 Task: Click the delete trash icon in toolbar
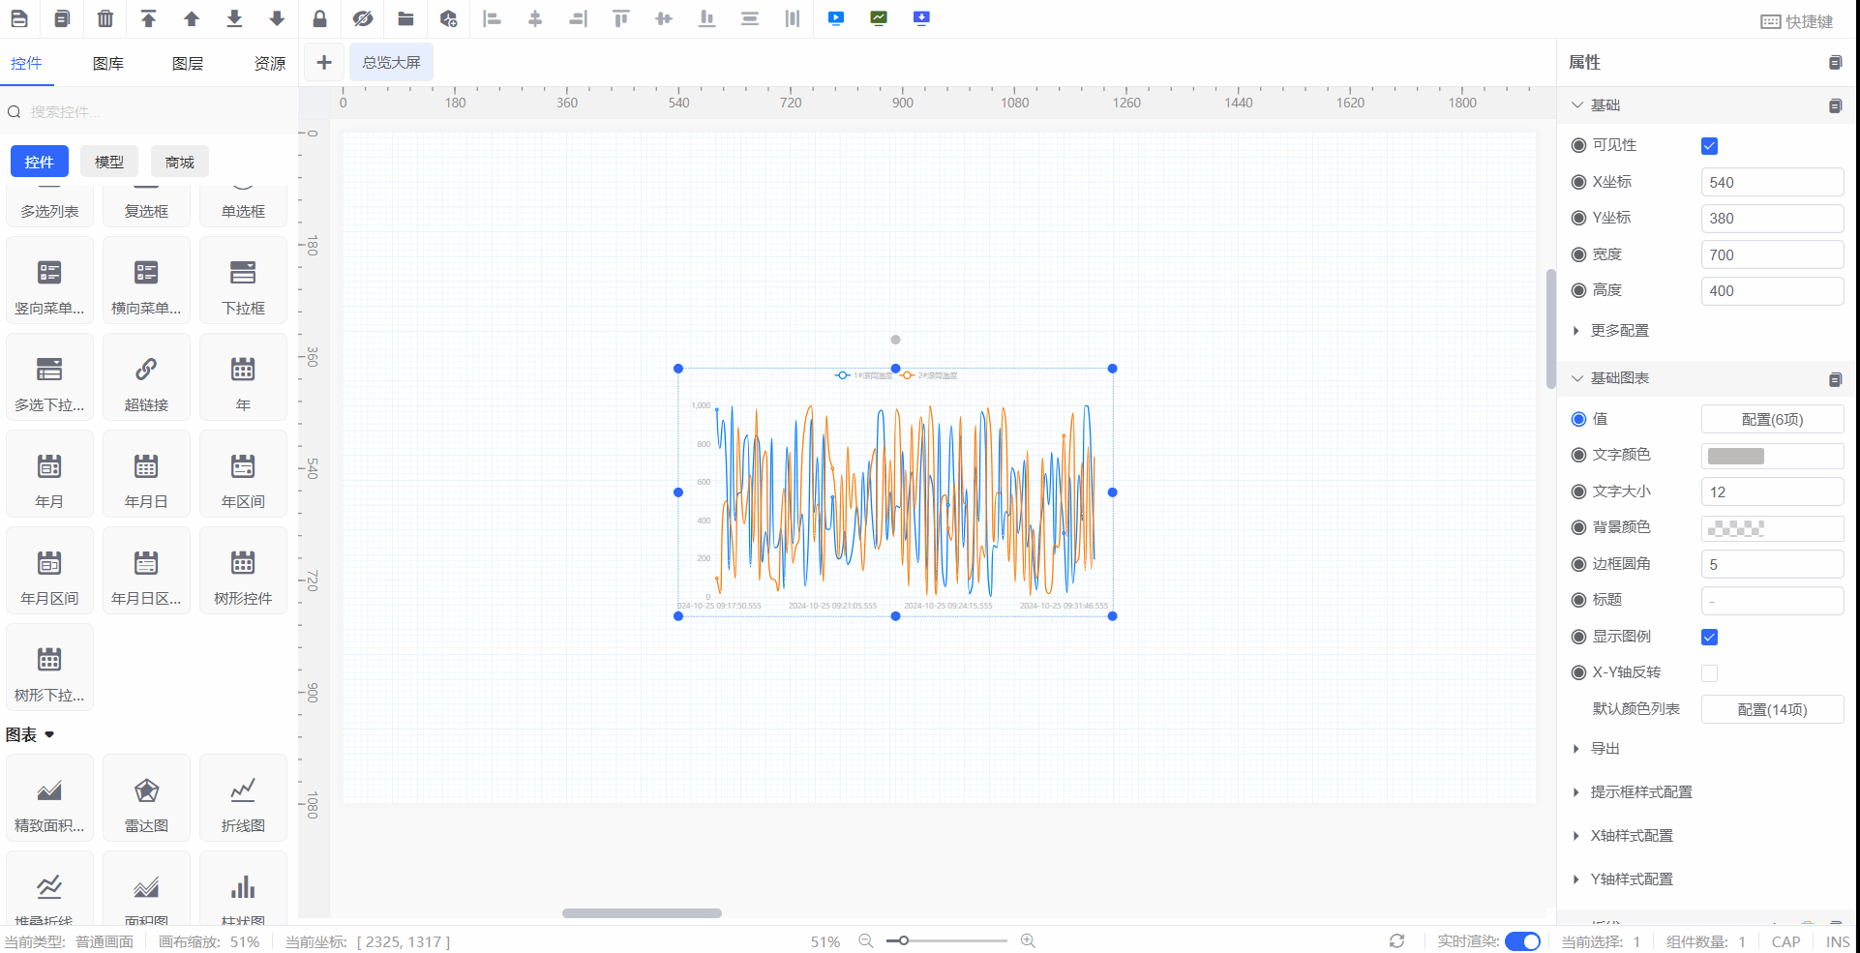click(105, 18)
